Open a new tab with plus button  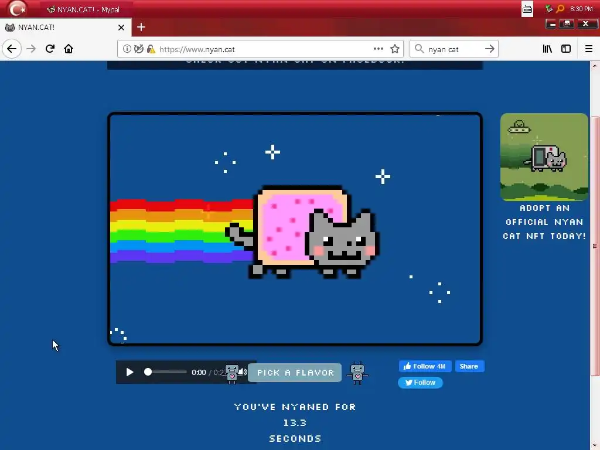pos(141,27)
